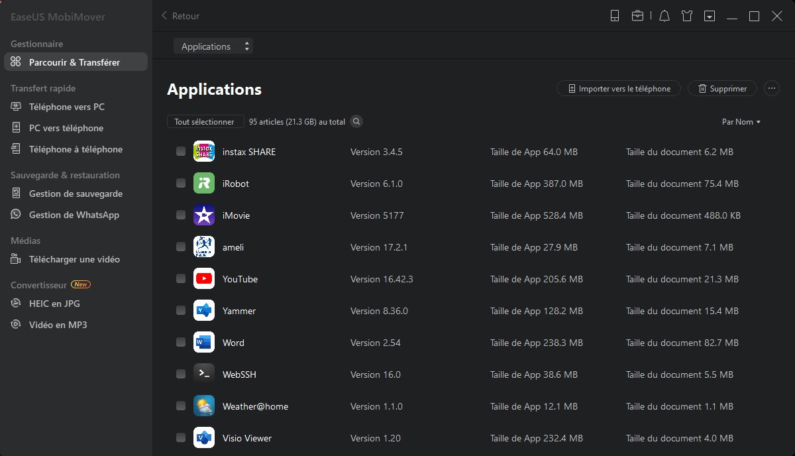The image size is (795, 456).
Task: Tick the Yammer checkbox
Action: click(181, 311)
